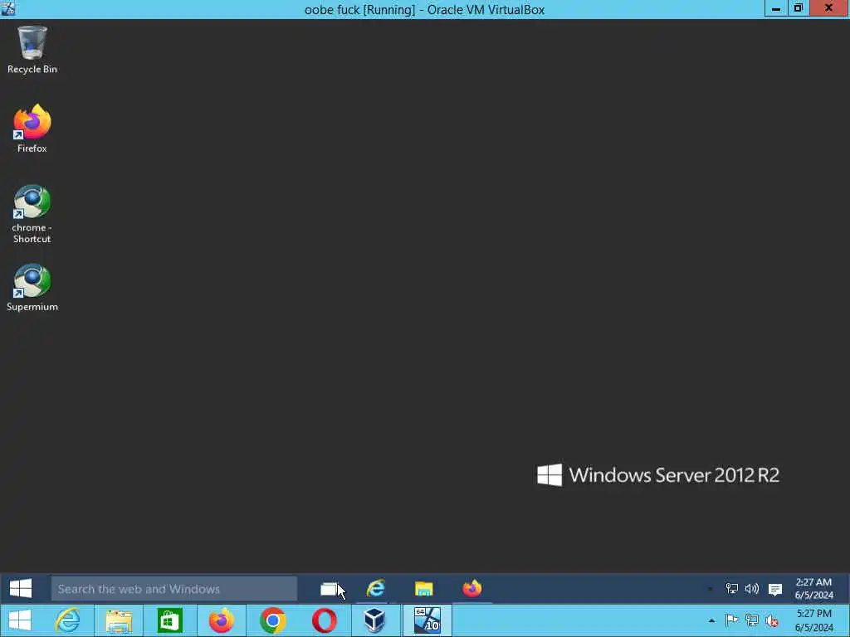Open host muted volume icon
The width and height of the screenshot is (850, 637).
(x=772, y=620)
